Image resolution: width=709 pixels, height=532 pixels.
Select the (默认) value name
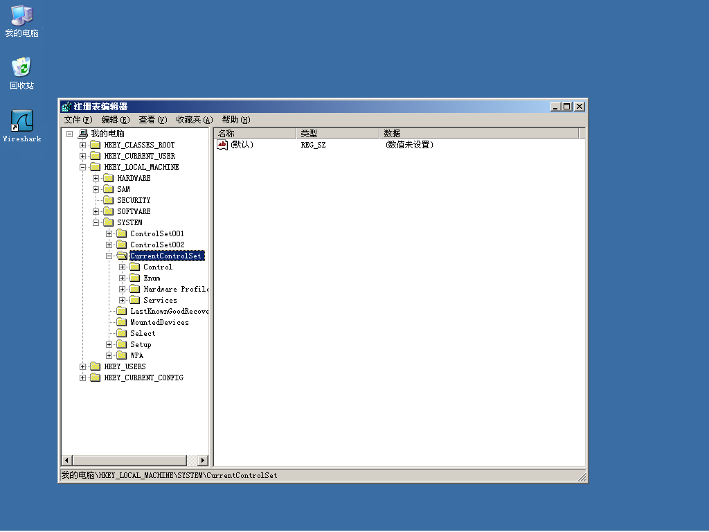point(242,145)
